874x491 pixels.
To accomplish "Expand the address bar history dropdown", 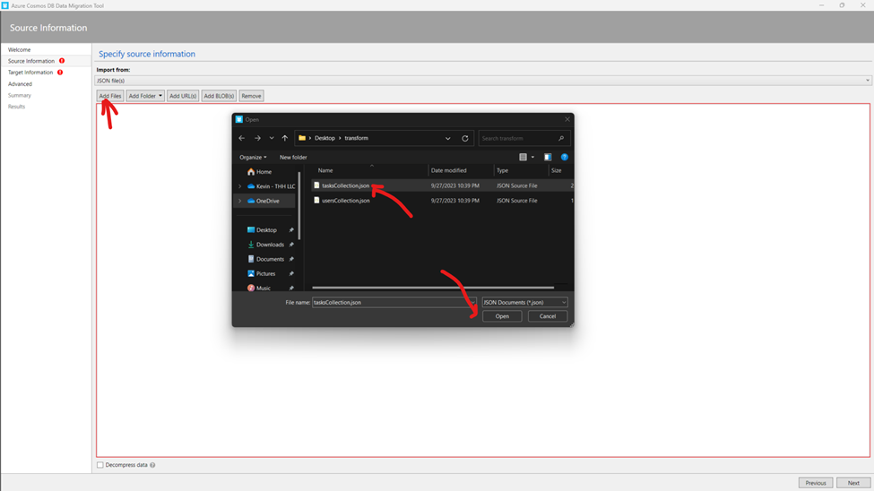I will coord(447,138).
